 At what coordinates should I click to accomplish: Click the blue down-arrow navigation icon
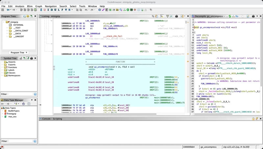tap(41, 10)
